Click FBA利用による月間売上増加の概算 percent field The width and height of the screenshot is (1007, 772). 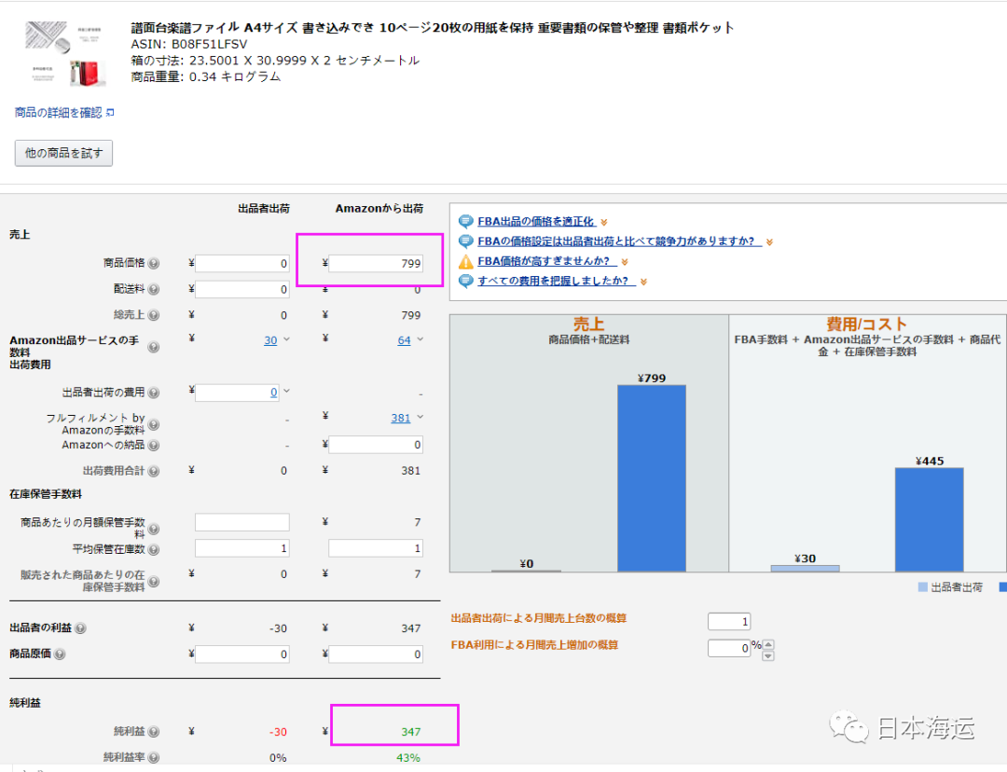pos(729,649)
